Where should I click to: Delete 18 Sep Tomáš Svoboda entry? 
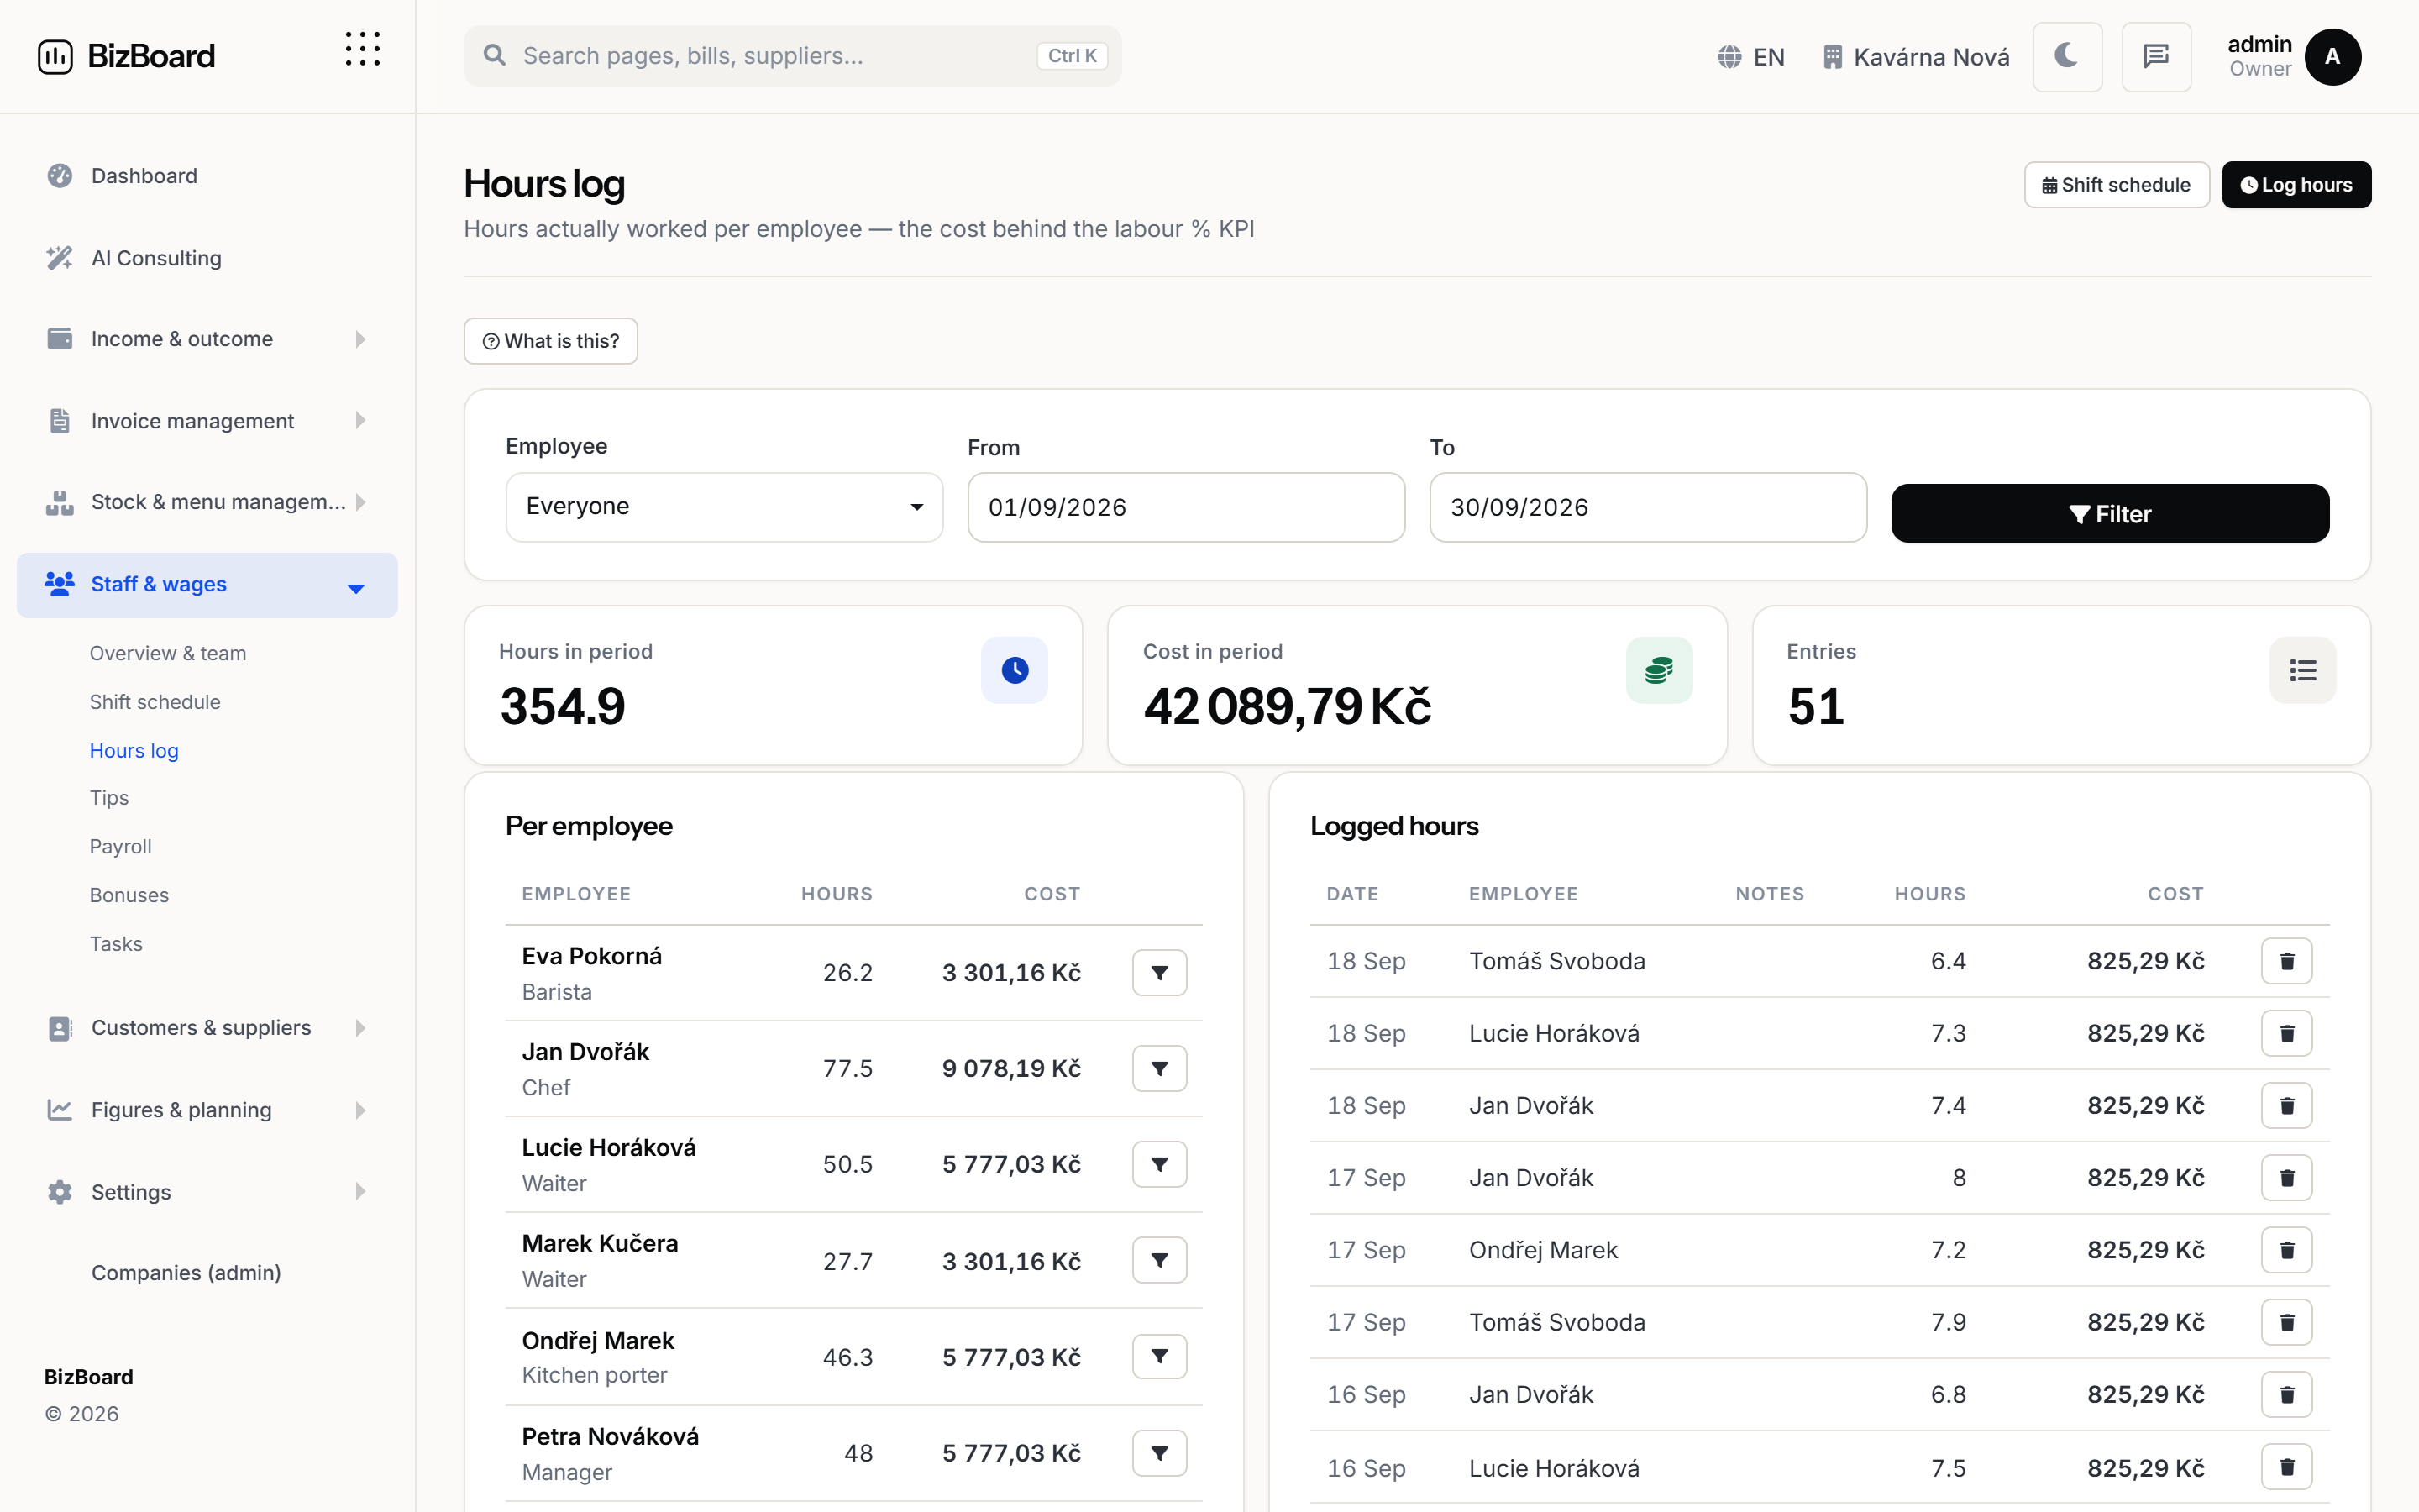[x=2287, y=961]
